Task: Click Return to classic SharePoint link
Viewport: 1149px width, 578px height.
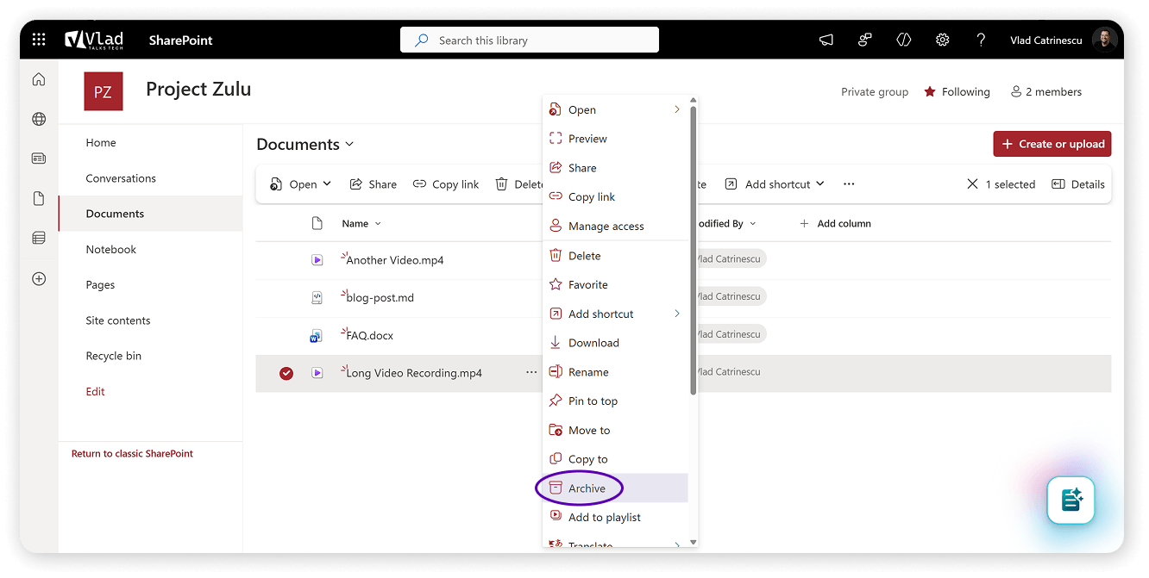Action: 132,454
